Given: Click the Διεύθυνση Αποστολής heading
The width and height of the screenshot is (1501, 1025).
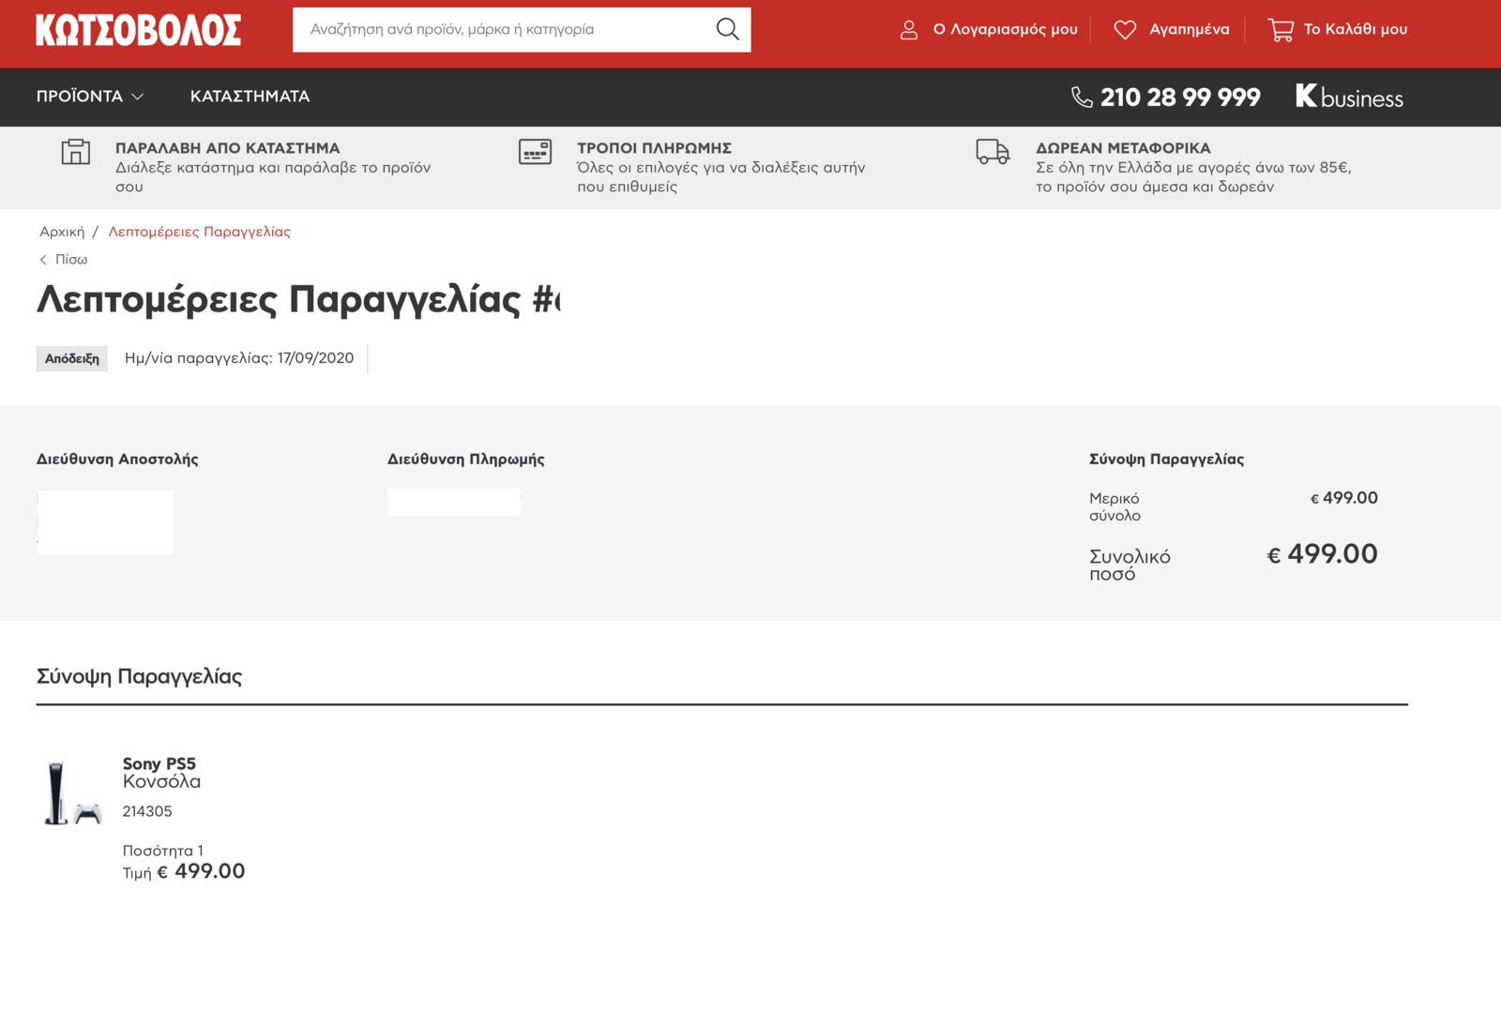Looking at the screenshot, I should [x=117, y=460].
